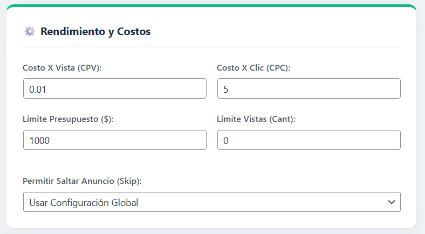The width and height of the screenshot is (425, 234).
Task: Open the Permitir Saltar Anuncio dropdown
Action: click(x=211, y=202)
